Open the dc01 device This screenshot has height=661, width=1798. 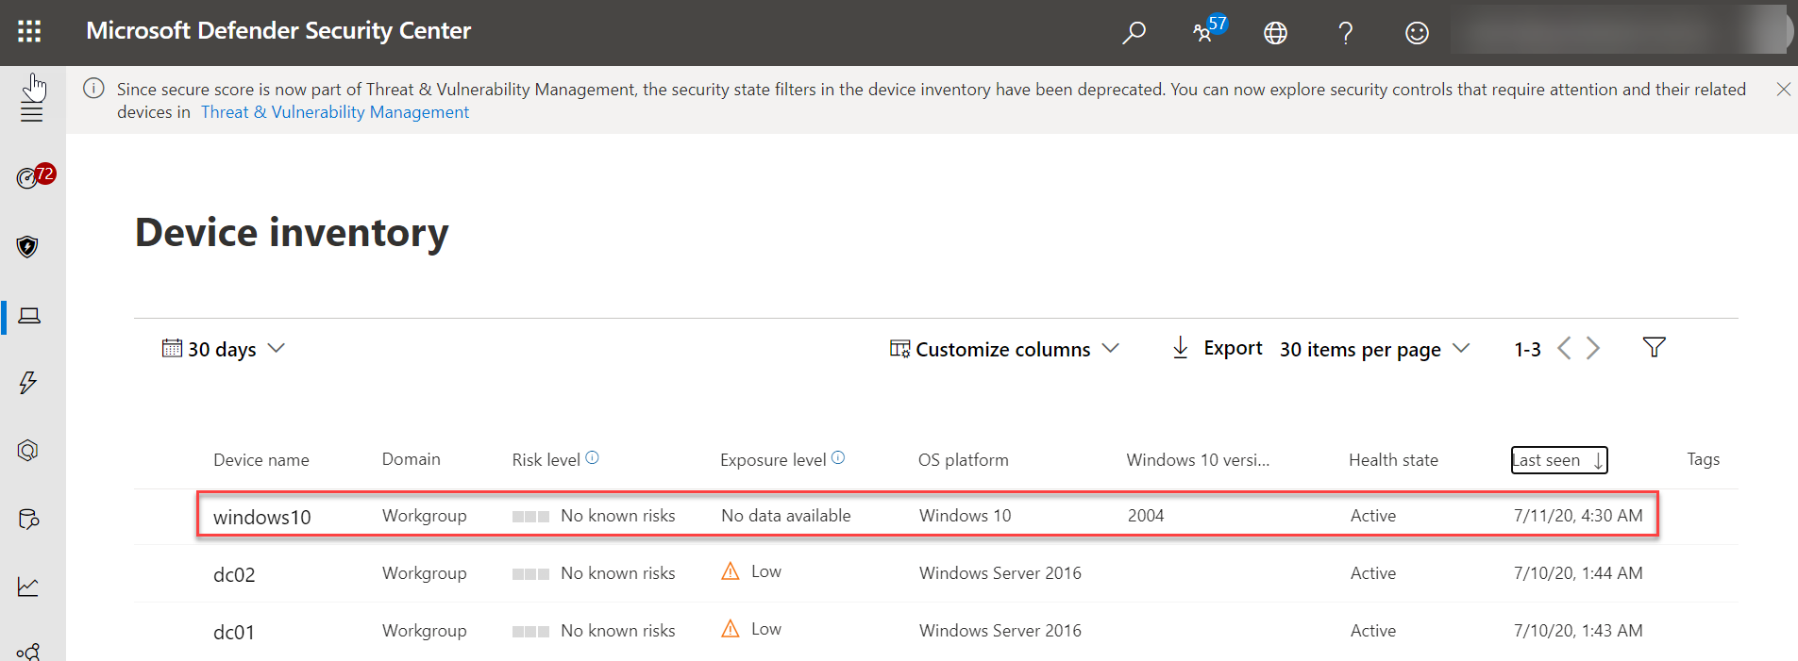click(x=234, y=632)
